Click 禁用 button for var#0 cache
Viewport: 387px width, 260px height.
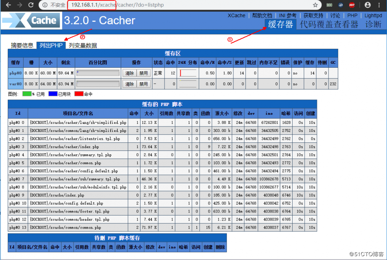point(144,84)
